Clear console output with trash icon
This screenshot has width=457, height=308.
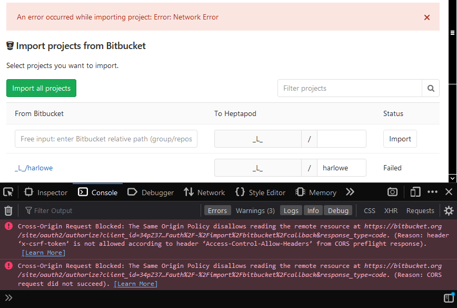pos(8,210)
